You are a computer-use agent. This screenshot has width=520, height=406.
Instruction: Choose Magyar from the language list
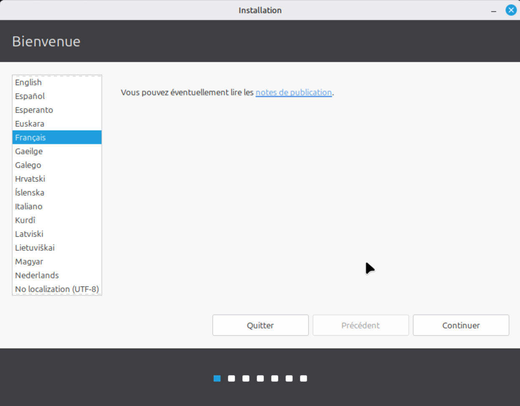(57, 261)
